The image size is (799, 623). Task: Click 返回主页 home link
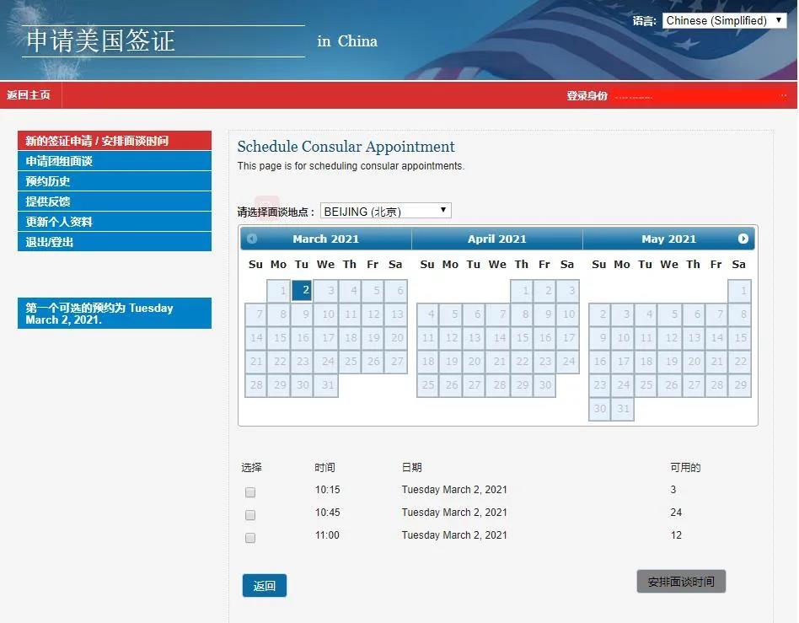pyautogui.click(x=29, y=94)
